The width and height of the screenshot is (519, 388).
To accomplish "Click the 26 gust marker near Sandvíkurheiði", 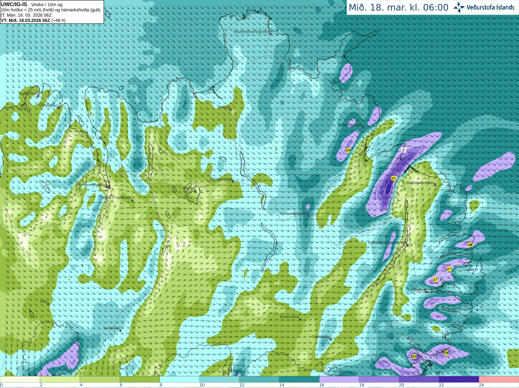I will [348, 150].
